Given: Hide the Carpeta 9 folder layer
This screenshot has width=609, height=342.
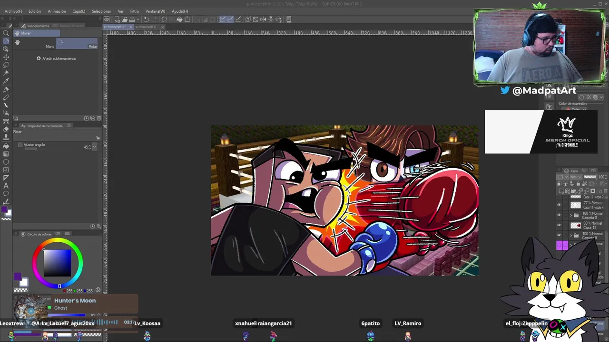Looking at the screenshot, I should click(559, 235).
